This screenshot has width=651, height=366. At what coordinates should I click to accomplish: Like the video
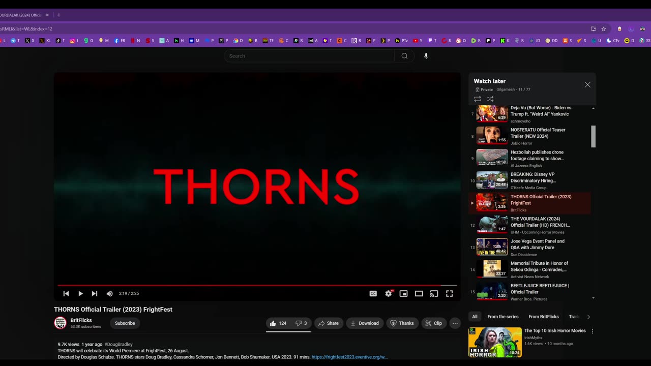(x=278, y=323)
